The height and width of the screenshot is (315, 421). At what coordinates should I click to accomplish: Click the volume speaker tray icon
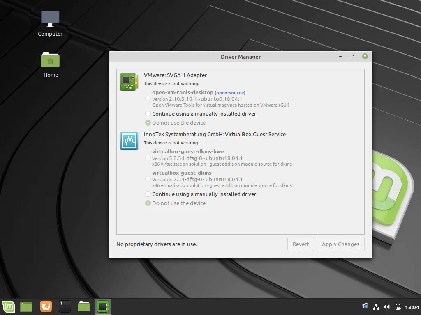point(387,307)
